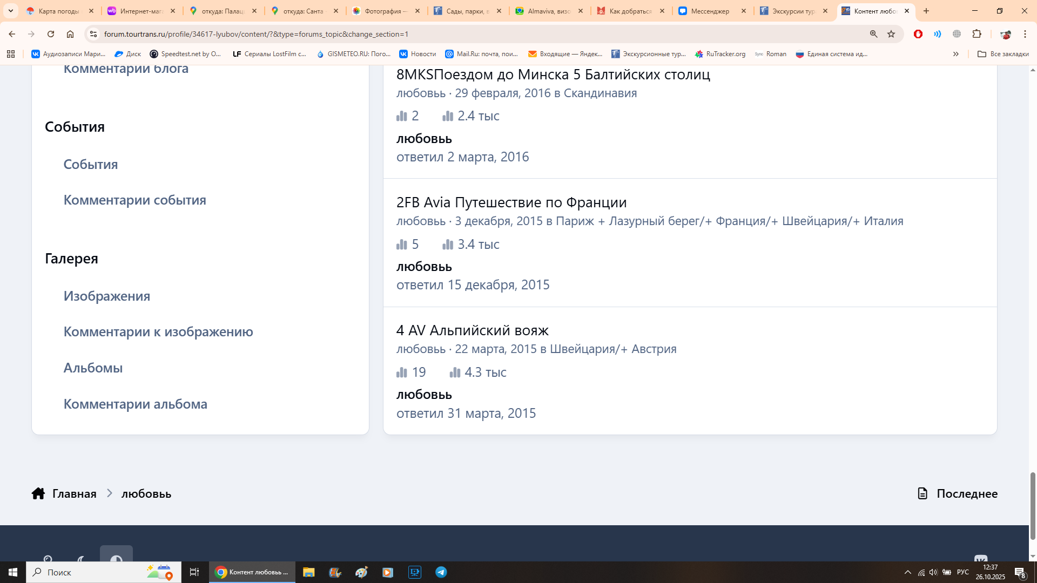
Task: Expand the hidden bookmarks chevron
Action: [x=955, y=54]
